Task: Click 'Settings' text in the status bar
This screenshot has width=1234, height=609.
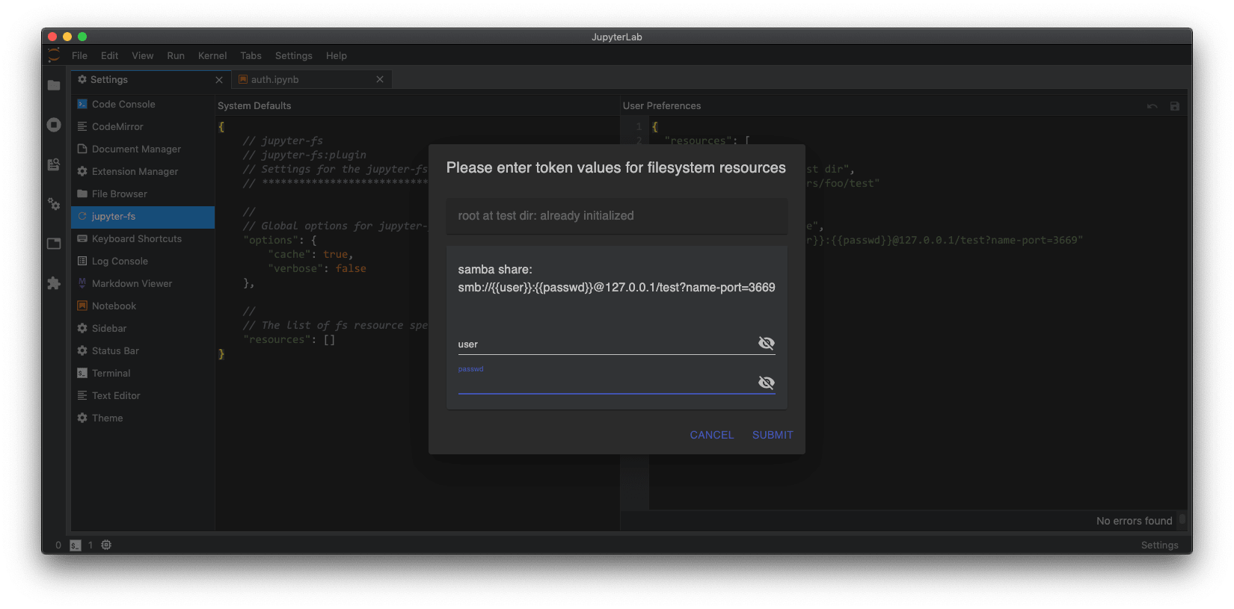Action: 1160,545
